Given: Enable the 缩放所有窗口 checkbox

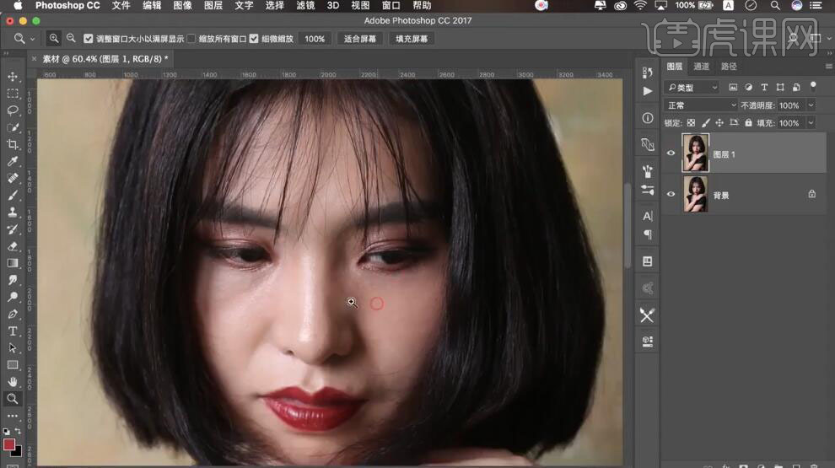Looking at the screenshot, I should (191, 39).
